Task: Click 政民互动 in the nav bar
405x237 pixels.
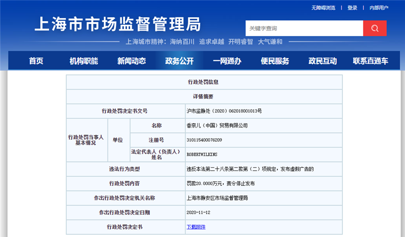Action: [322, 61]
